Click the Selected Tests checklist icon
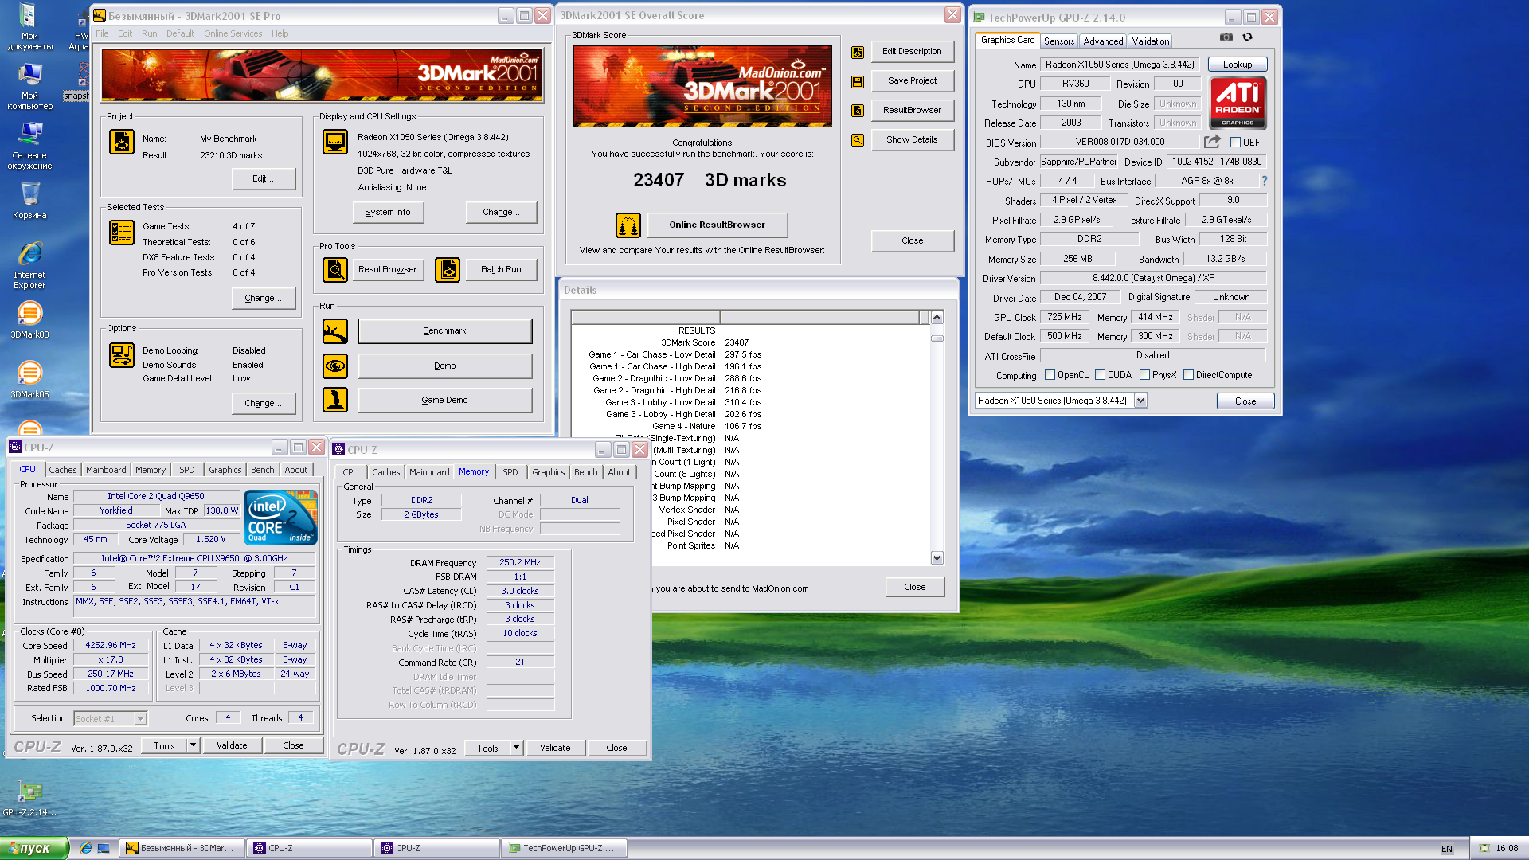This screenshot has width=1529, height=860. pyautogui.click(x=122, y=232)
